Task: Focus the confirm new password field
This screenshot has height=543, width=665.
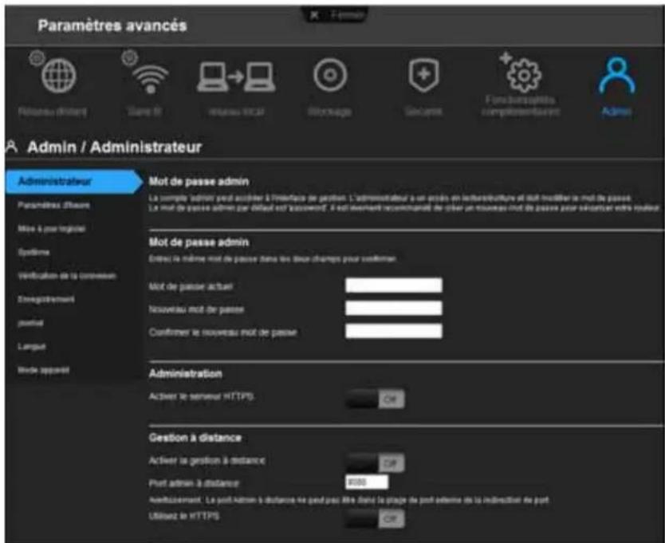Action: pyautogui.click(x=394, y=331)
